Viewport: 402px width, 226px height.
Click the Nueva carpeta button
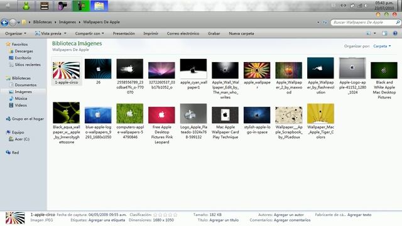(x=241, y=33)
